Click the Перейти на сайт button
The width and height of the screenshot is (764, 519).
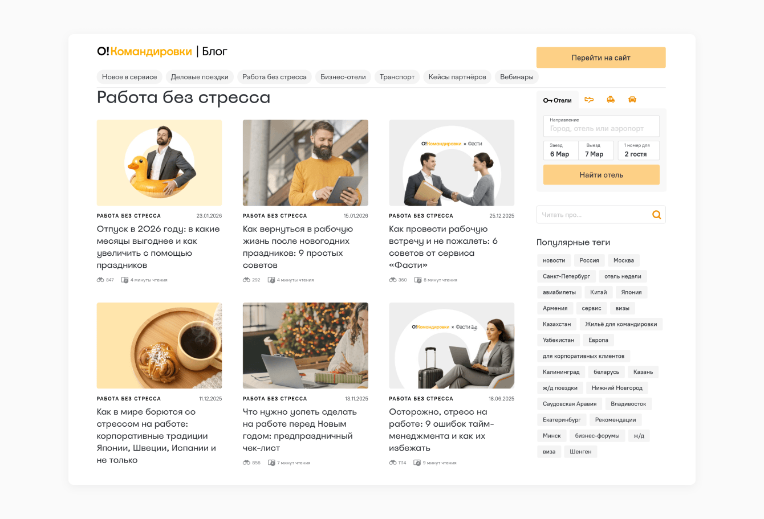click(x=601, y=58)
